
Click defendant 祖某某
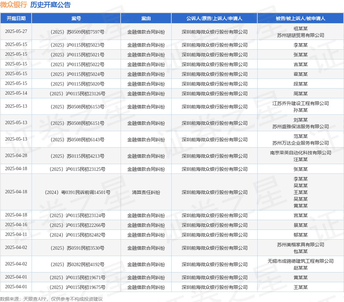[x=301, y=29]
